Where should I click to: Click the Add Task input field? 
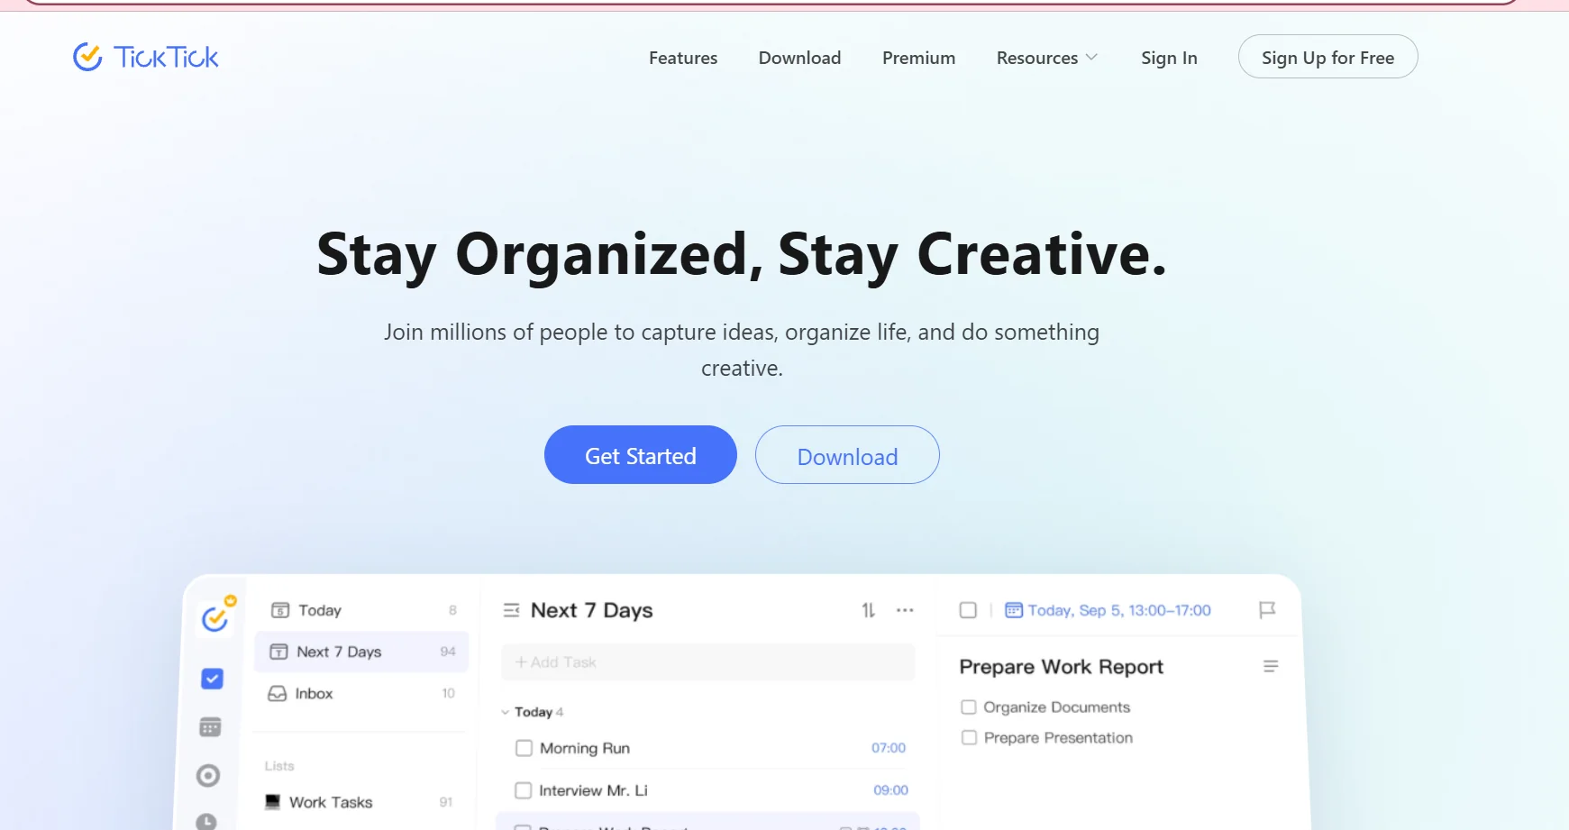707,662
